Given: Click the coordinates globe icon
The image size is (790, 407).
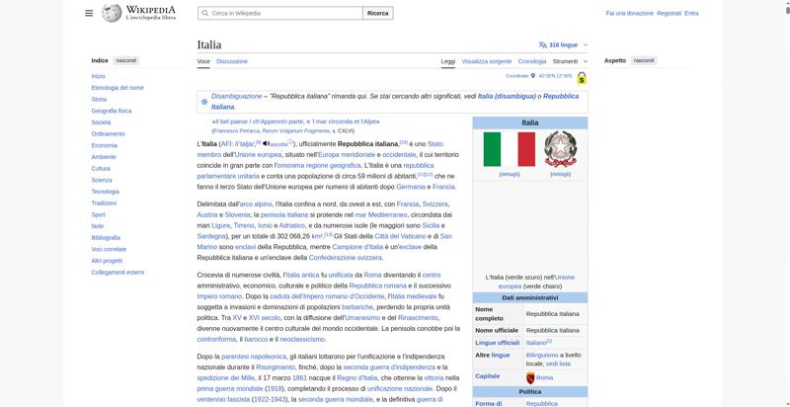Looking at the screenshot, I should (534, 75).
